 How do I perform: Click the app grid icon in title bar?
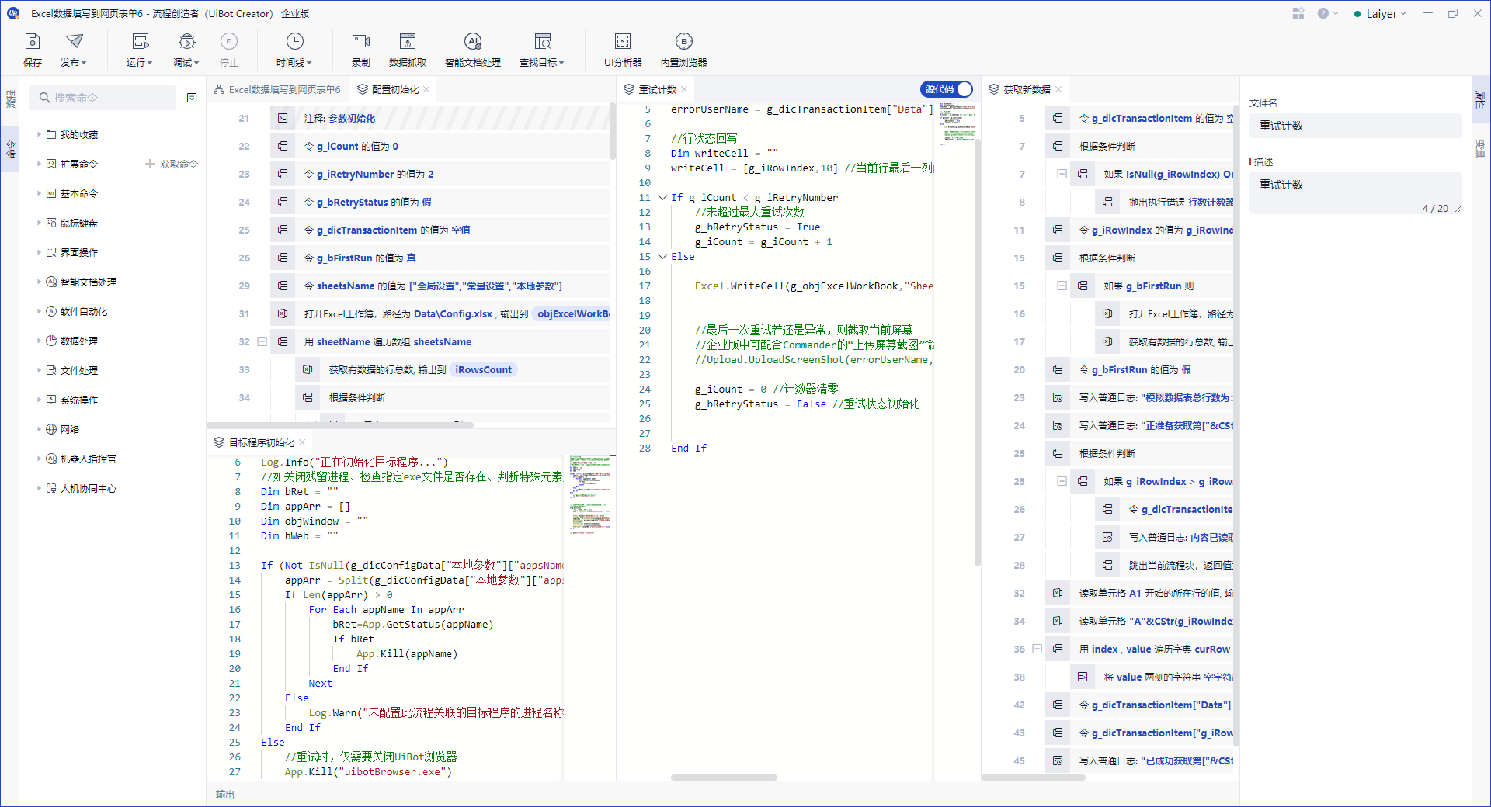(x=1298, y=13)
